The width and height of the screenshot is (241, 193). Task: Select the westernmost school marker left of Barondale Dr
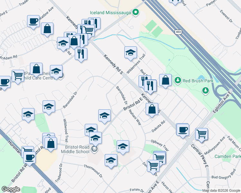(28, 115)
